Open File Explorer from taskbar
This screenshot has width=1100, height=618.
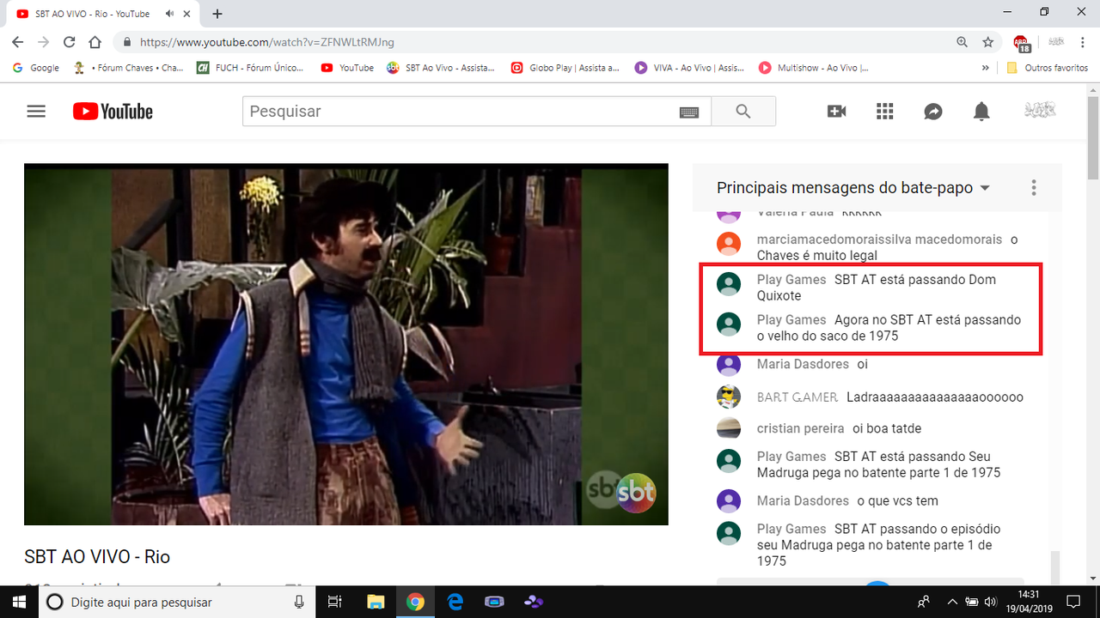(375, 602)
